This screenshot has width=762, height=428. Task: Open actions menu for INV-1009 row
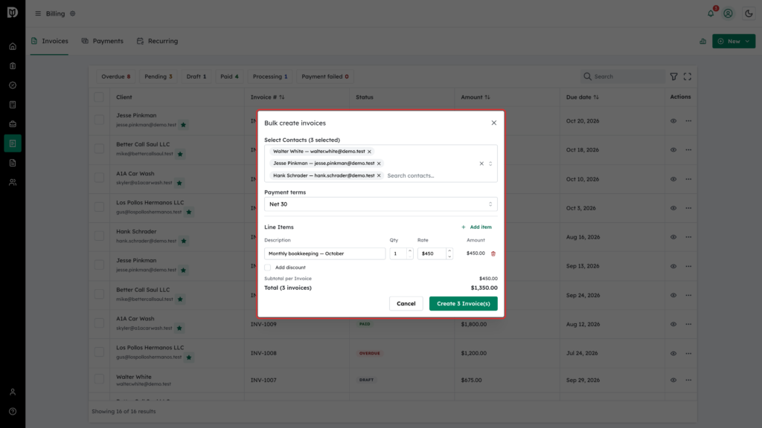pos(688,324)
